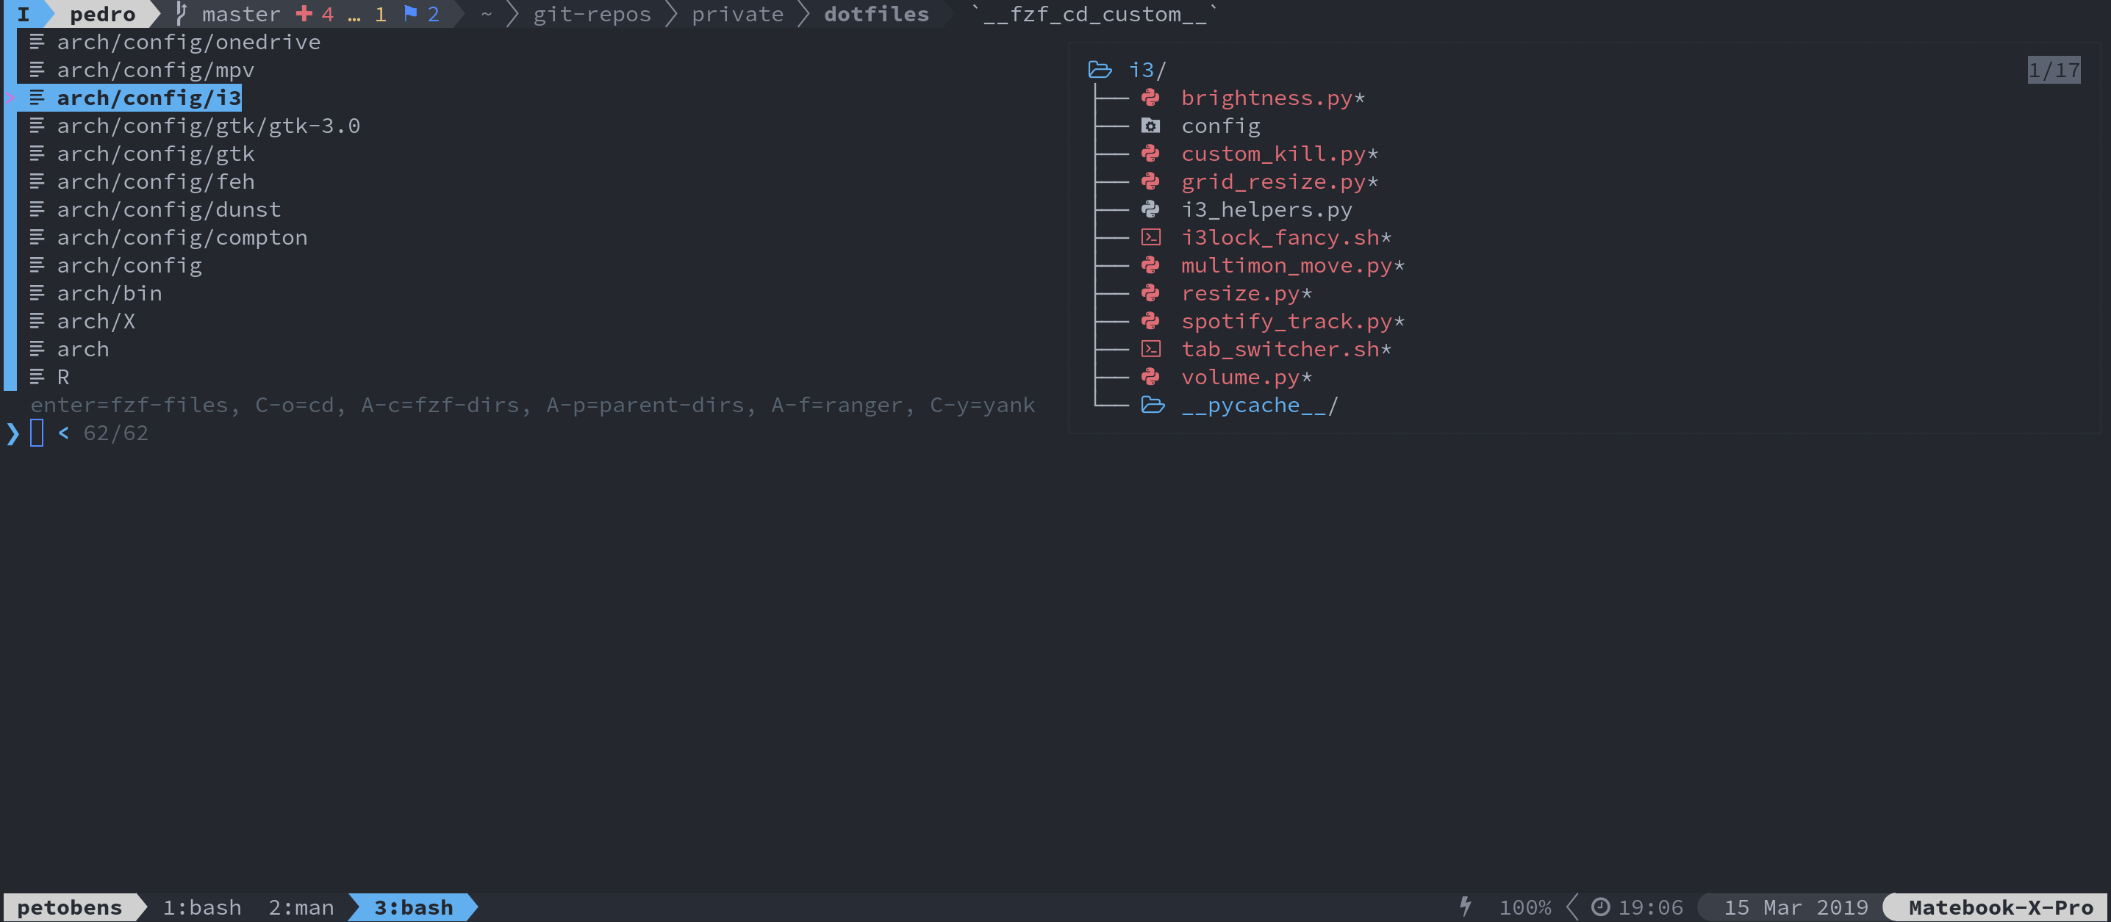Click the fzf search input field

pyautogui.click(x=37, y=433)
